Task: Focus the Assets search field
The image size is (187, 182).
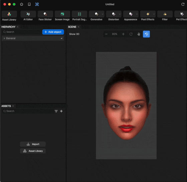Action: click(x=28, y=111)
